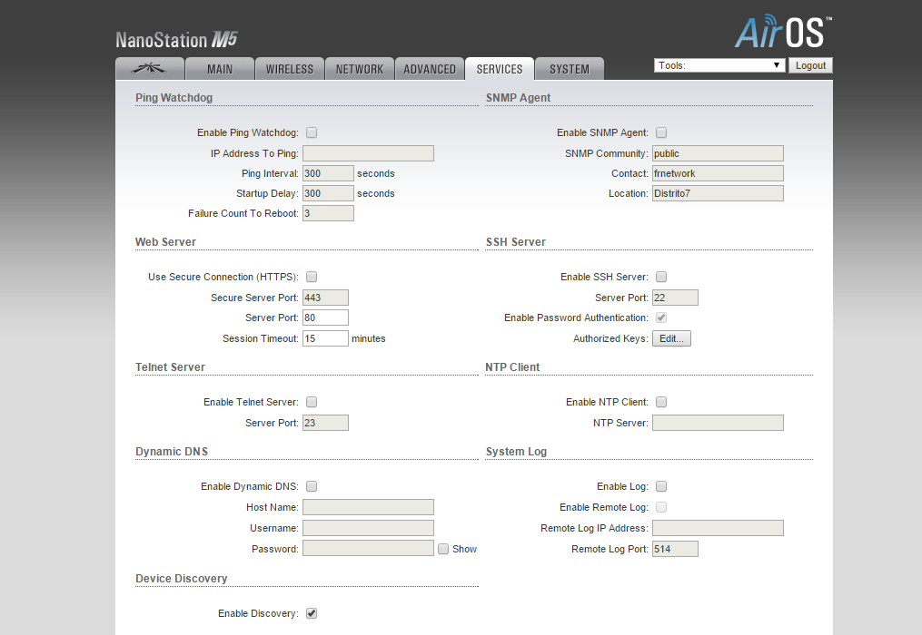Click the AirOS logo
This screenshot has height=635, width=922.
pos(783,33)
